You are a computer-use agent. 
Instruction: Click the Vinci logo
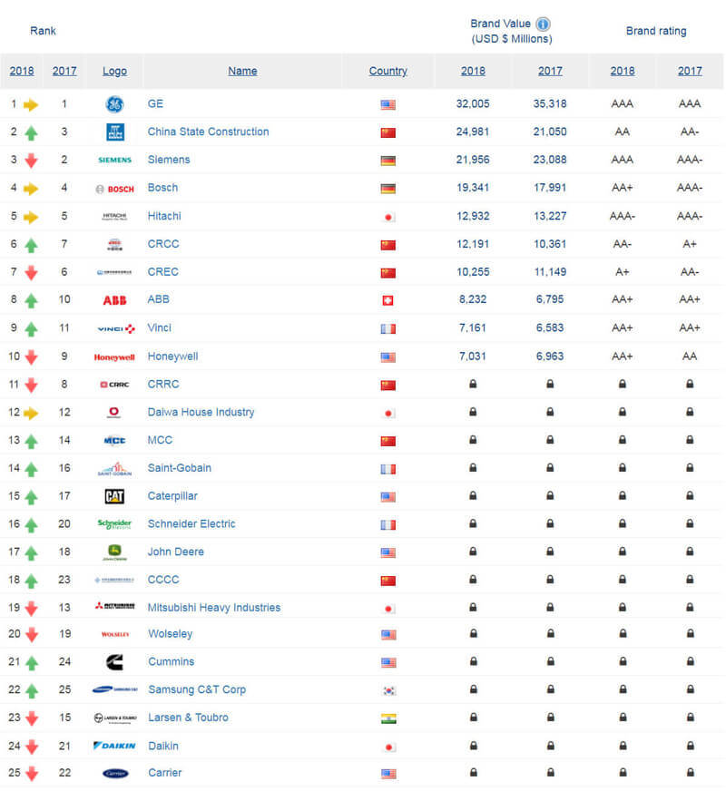[115, 328]
